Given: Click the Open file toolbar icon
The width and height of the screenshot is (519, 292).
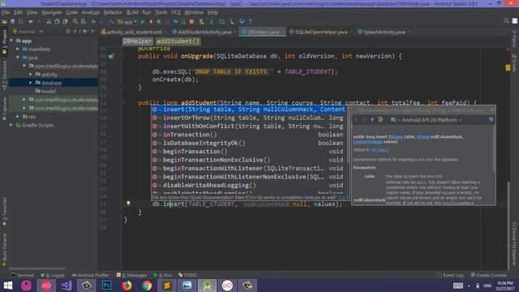Looking at the screenshot, I should [5, 22].
